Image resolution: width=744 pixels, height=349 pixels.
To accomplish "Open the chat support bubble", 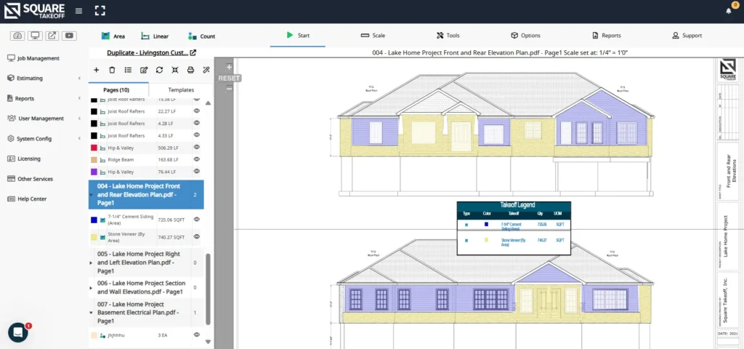I will pos(18,332).
